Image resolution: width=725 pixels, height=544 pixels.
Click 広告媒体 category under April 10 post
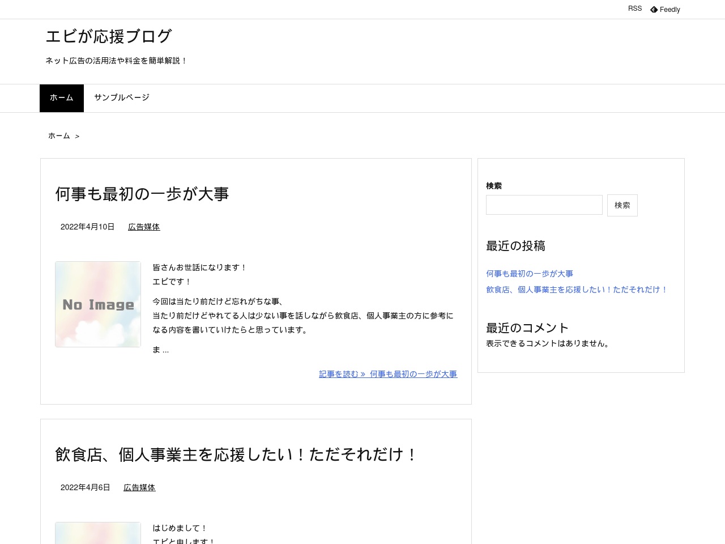click(x=144, y=227)
